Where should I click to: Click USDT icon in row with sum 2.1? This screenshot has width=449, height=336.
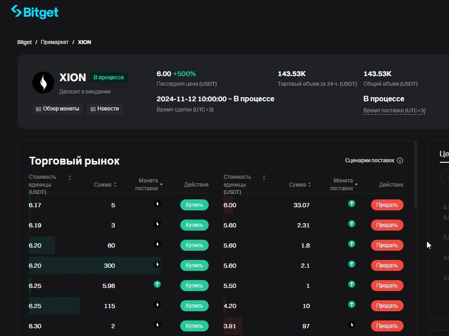click(x=352, y=264)
